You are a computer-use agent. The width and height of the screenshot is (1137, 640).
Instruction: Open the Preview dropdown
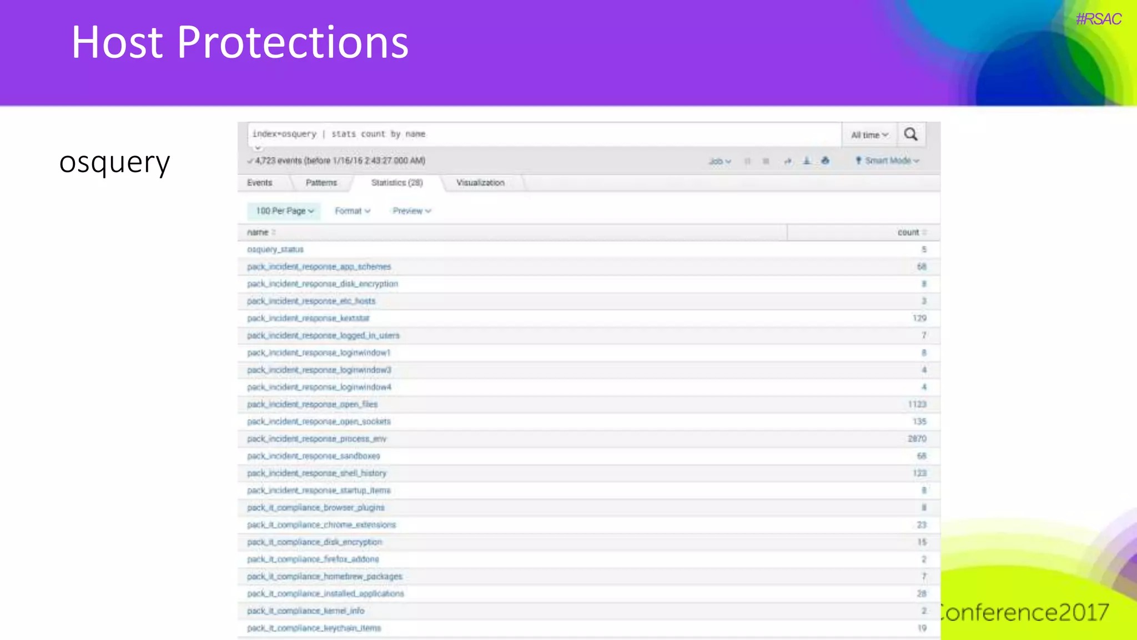412,211
